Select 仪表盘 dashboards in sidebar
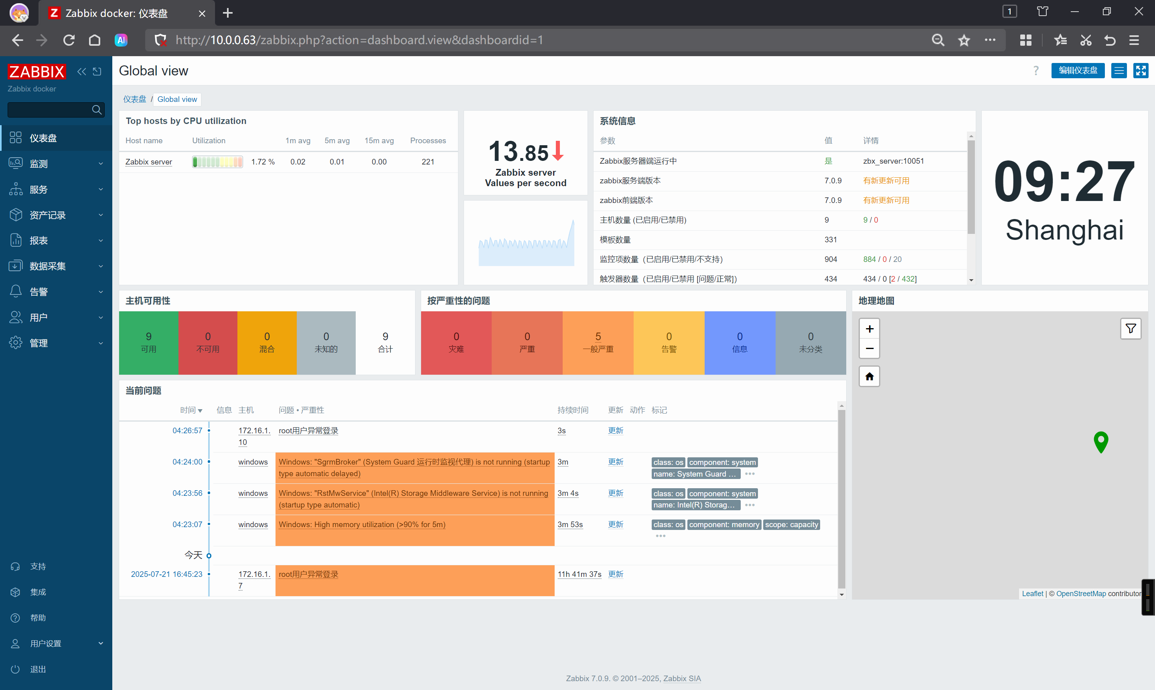The height and width of the screenshot is (690, 1155). pos(56,138)
